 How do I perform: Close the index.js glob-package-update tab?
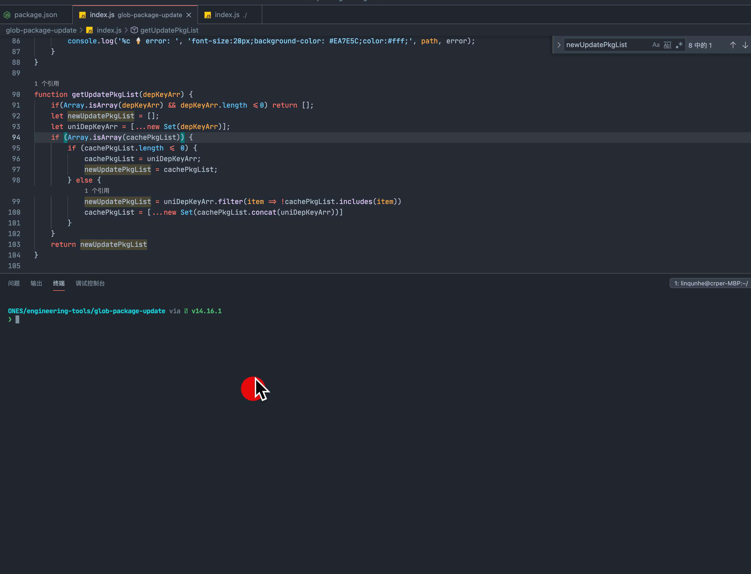pos(188,15)
